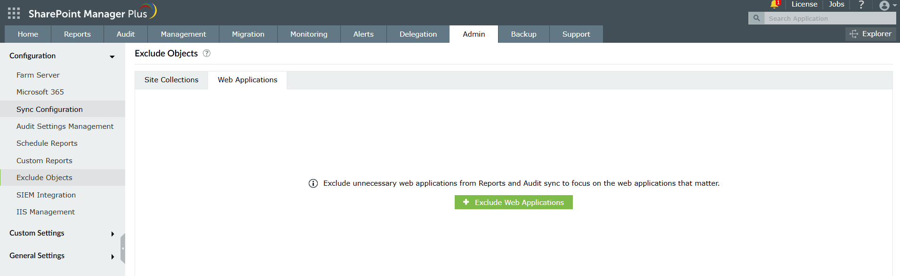The height and width of the screenshot is (276, 900).
Task: Open the Backup tab
Action: [523, 34]
